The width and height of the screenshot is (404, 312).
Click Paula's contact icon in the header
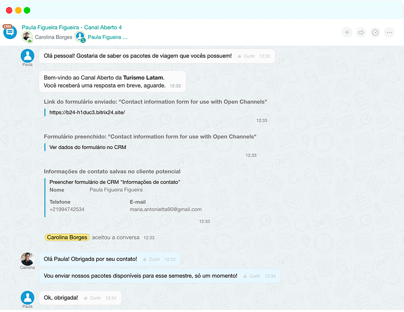81,37
